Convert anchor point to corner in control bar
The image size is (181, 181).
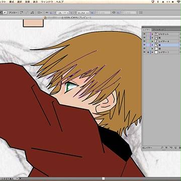pos(22,13)
